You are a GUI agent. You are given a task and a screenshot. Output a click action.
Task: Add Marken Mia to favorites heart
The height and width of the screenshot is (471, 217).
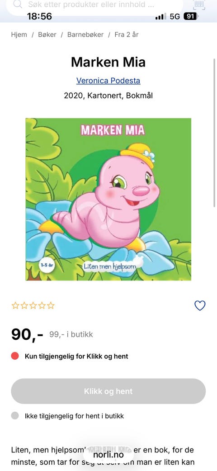pos(200,305)
